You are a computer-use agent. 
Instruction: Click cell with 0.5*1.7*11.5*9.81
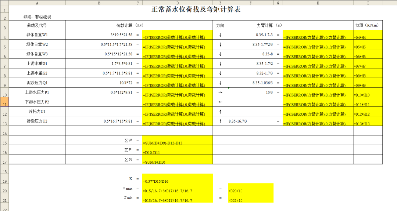click(x=99, y=73)
